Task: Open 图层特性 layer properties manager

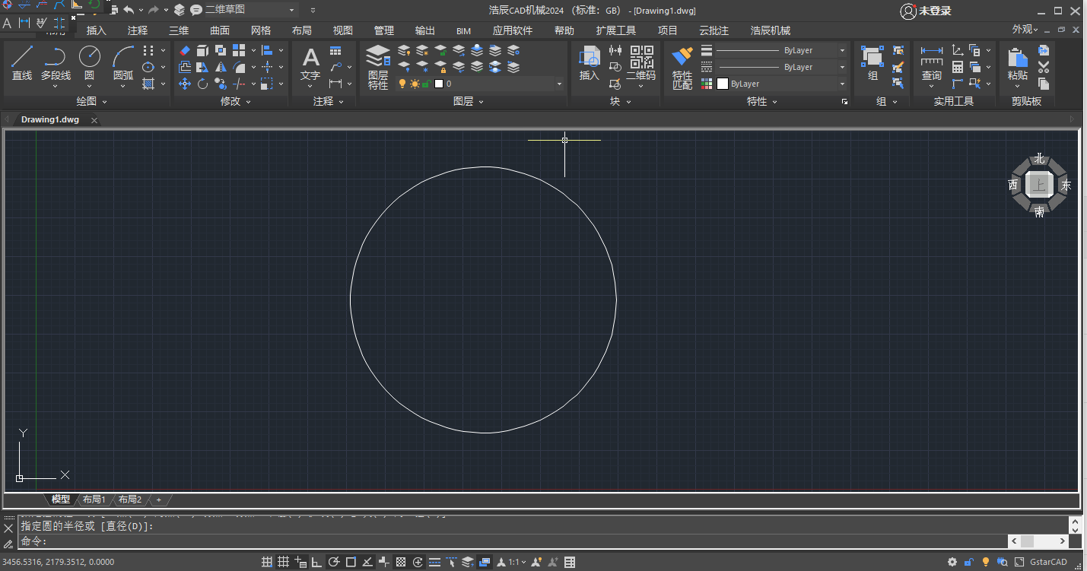Action: 378,67
